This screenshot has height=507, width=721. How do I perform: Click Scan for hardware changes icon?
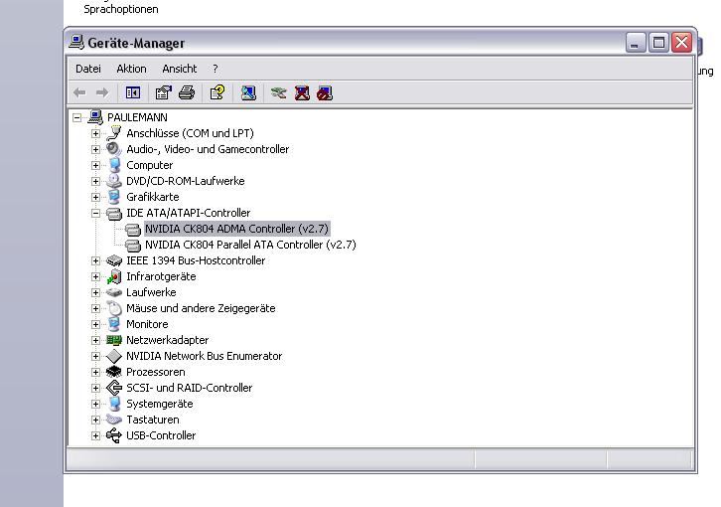[x=248, y=93]
